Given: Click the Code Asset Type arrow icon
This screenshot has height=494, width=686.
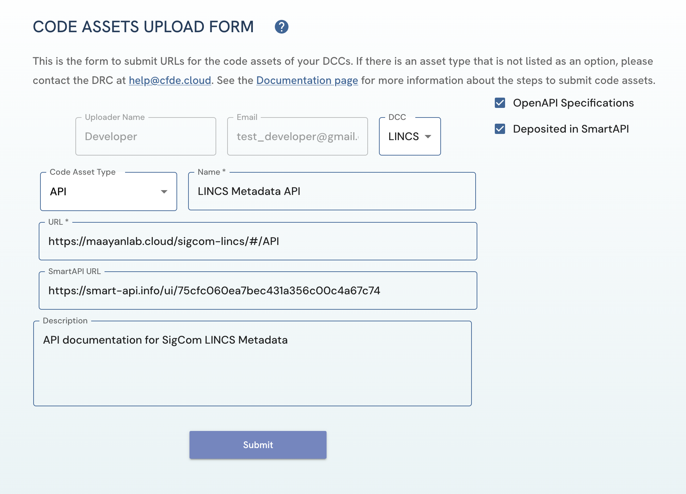Looking at the screenshot, I should (164, 192).
